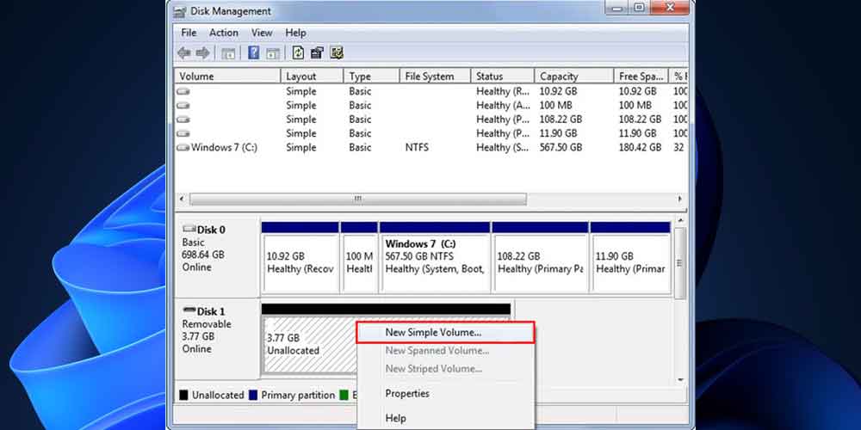Click the console tree pane toolbar icon

228,53
